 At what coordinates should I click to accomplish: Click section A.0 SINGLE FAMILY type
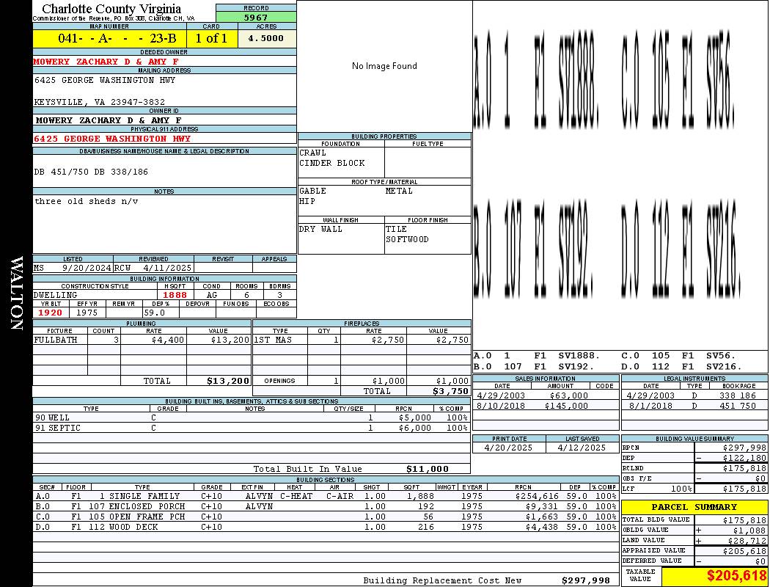(144, 496)
